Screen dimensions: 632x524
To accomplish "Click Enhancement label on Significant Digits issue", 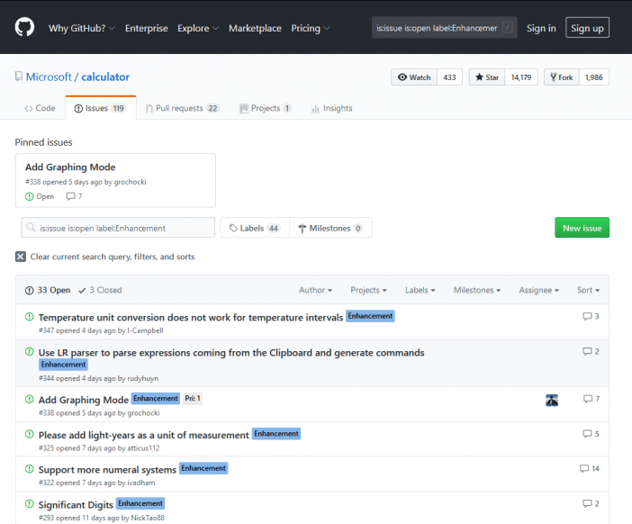I will pos(140,503).
